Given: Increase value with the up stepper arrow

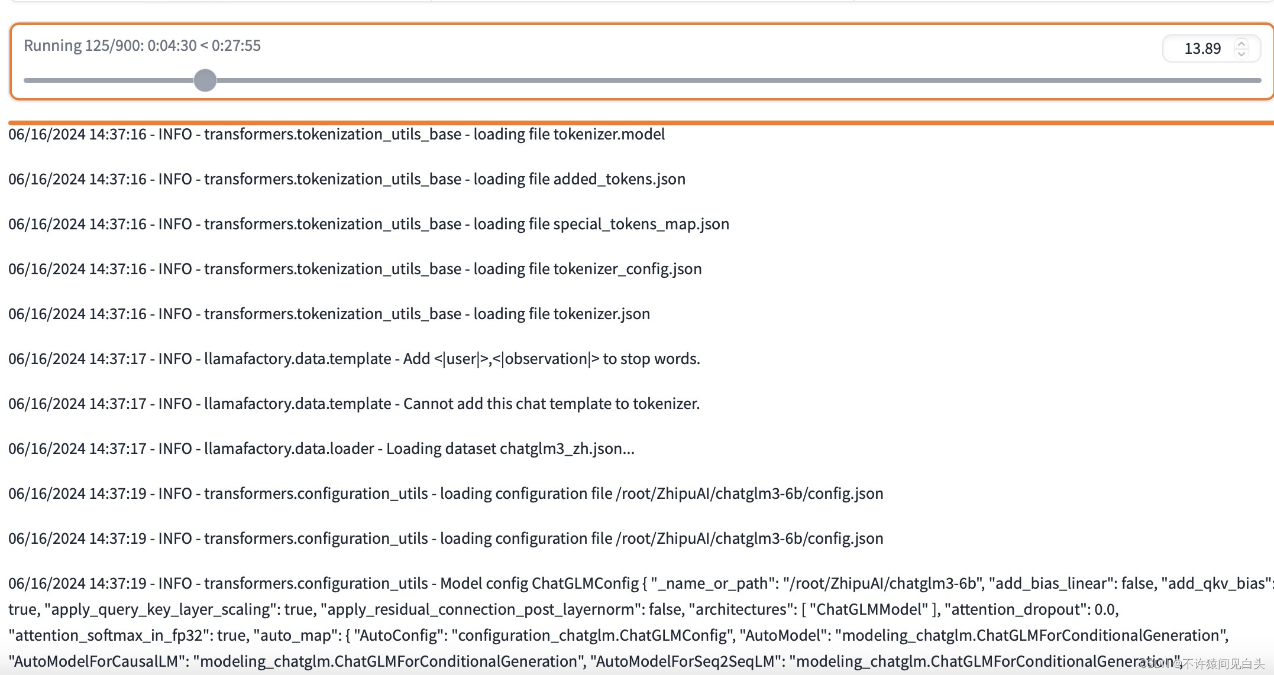Looking at the screenshot, I should pyautogui.click(x=1241, y=43).
